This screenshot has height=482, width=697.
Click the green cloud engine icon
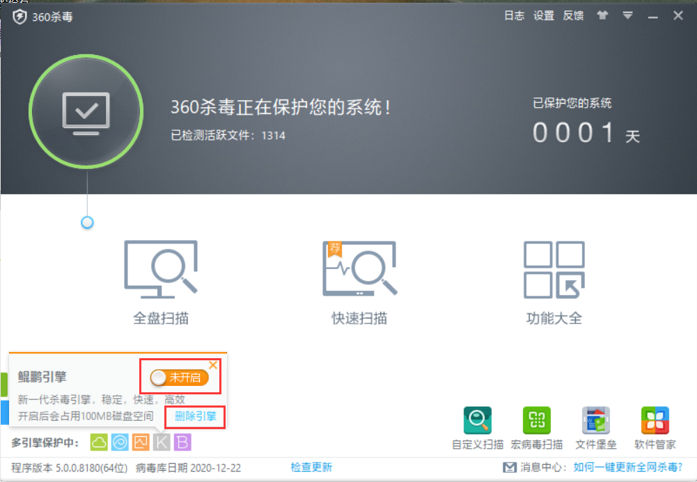click(x=98, y=442)
